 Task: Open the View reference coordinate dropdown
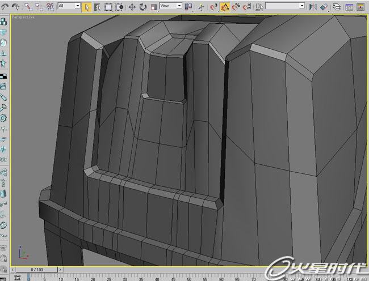click(171, 6)
